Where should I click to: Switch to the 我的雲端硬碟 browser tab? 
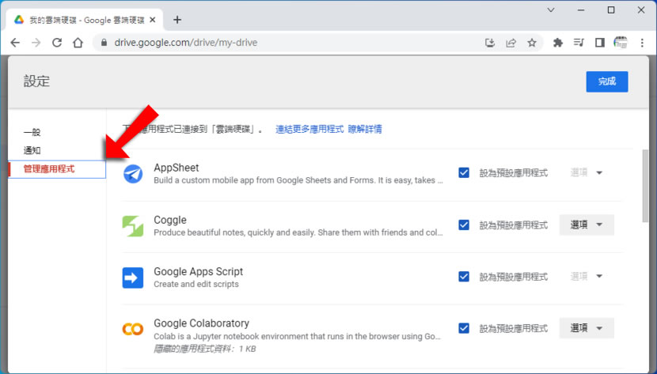[84, 20]
